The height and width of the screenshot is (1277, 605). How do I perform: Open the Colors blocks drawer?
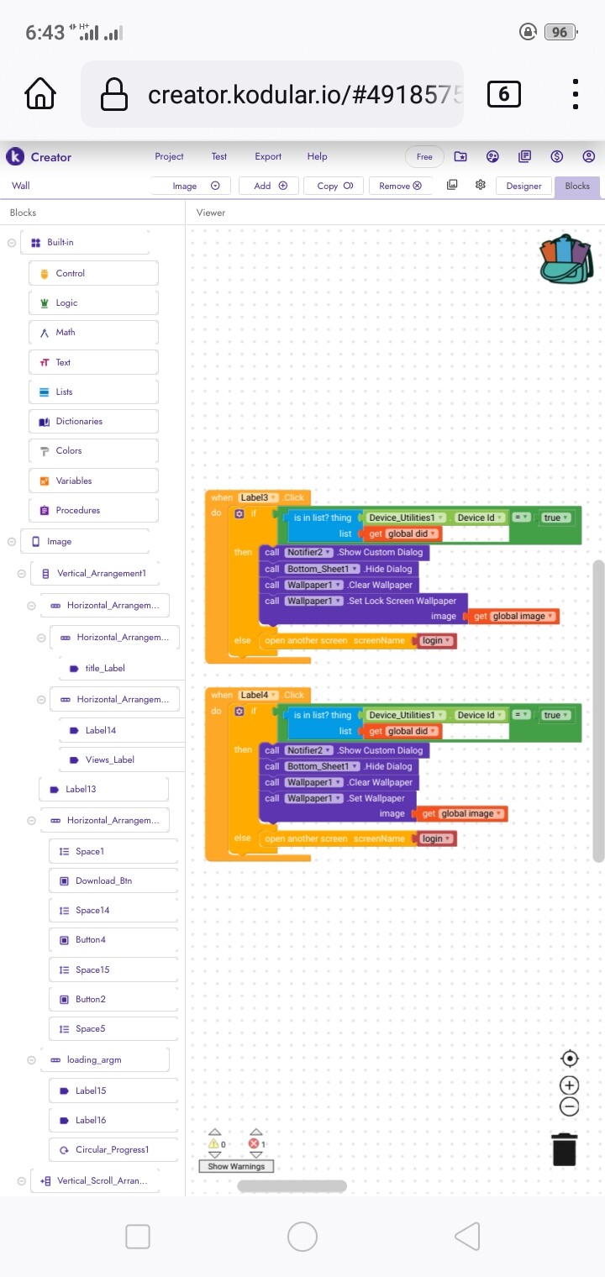93,450
